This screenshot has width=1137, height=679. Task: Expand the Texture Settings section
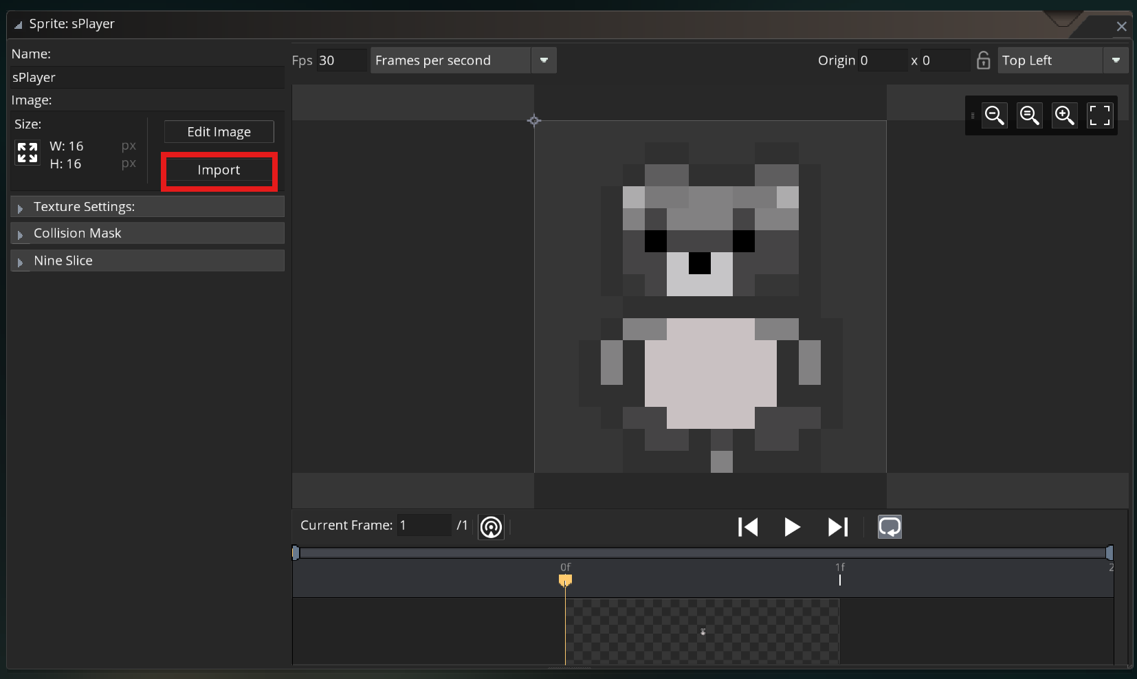(21, 208)
